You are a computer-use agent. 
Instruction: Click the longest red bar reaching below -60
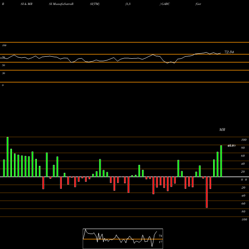[207, 192]
